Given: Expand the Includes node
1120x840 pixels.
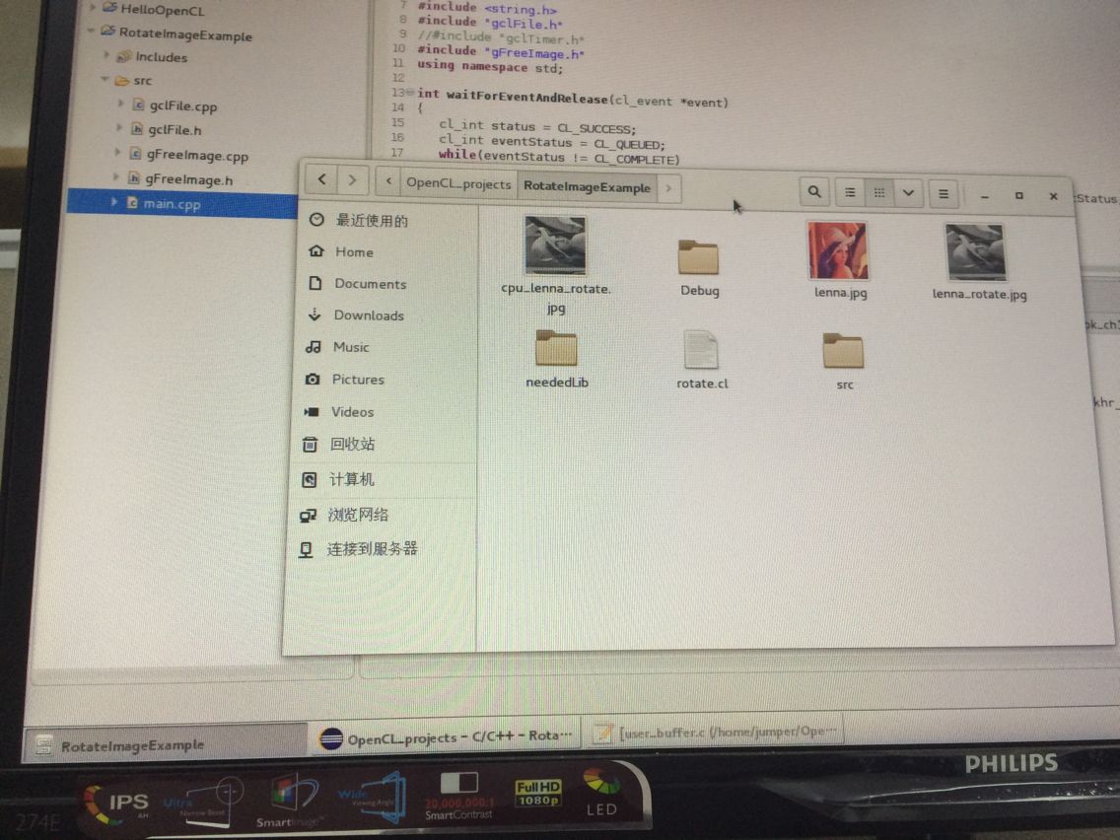Looking at the screenshot, I should (x=105, y=55).
